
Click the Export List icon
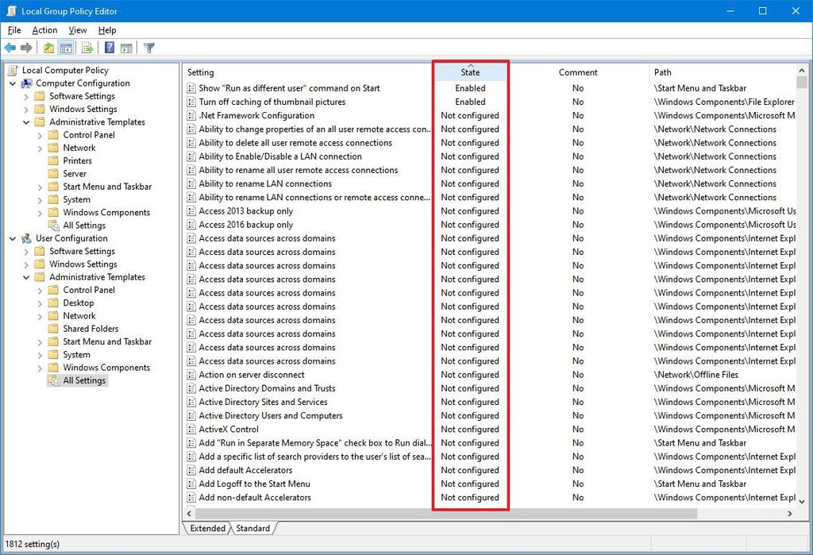point(87,48)
